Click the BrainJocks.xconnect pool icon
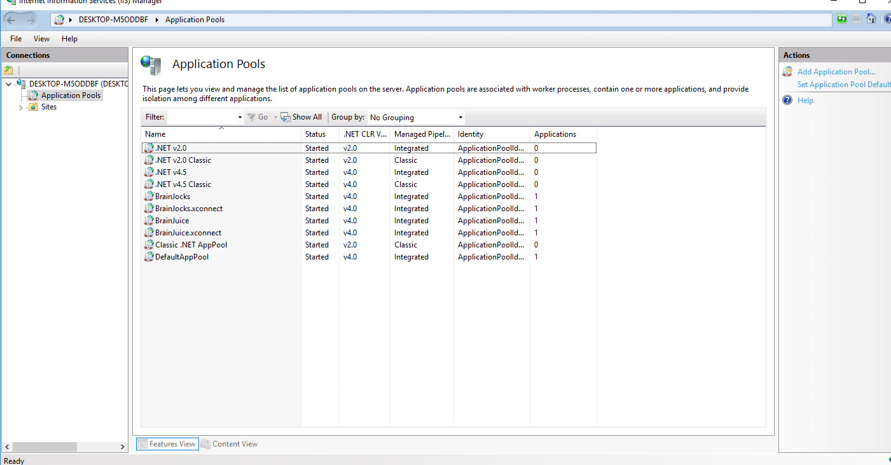 click(x=149, y=208)
